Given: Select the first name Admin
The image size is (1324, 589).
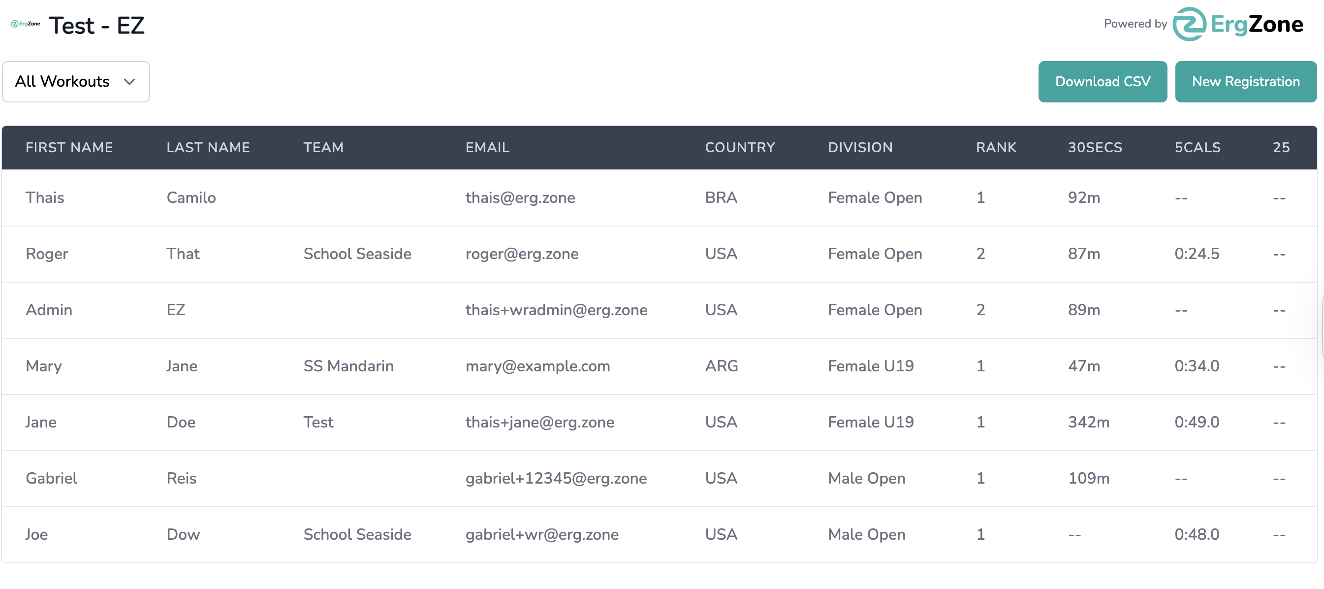Looking at the screenshot, I should (49, 310).
